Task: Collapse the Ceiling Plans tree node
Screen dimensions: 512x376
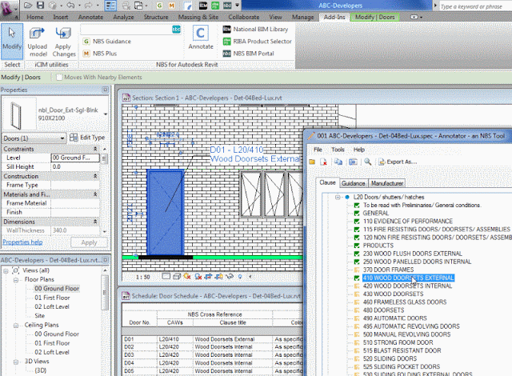Action: pos(16,326)
